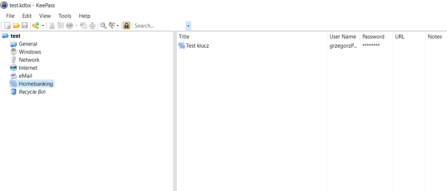Open a database with the folder icon
Viewport: 447px width, 191px height.
16,25
